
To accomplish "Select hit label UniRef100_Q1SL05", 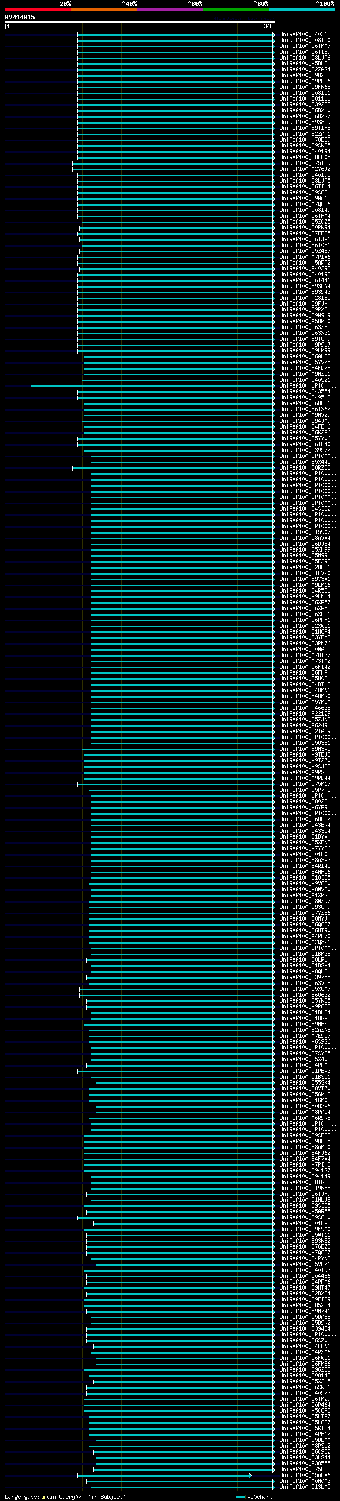I will (x=305, y=1487).
